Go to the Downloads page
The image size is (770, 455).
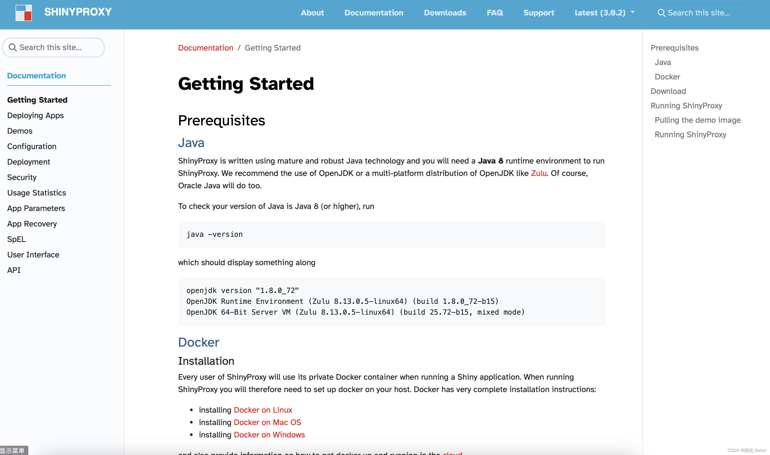click(x=445, y=13)
